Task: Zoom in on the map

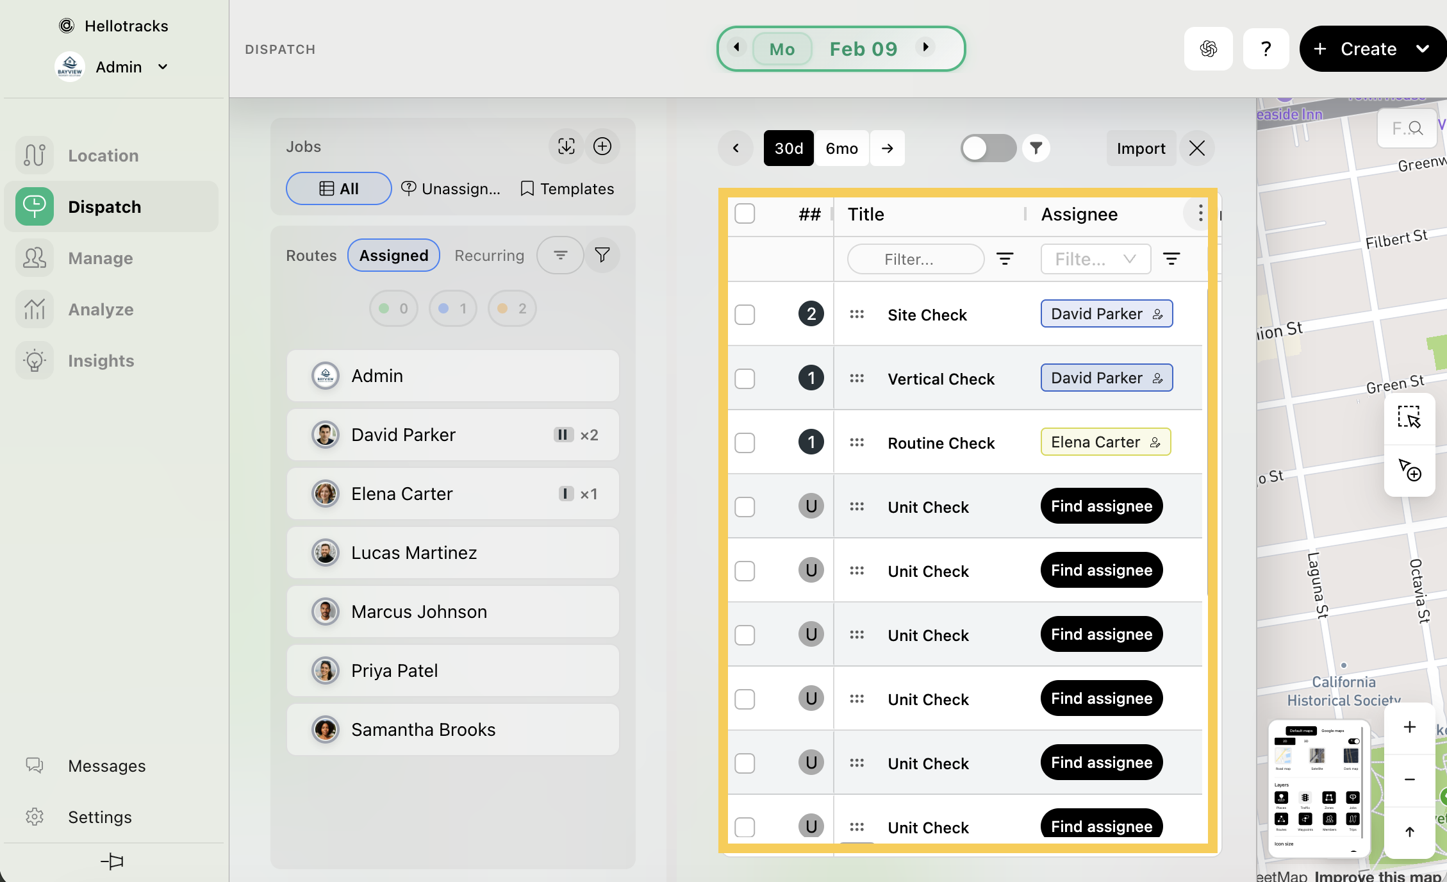Action: click(1409, 727)
